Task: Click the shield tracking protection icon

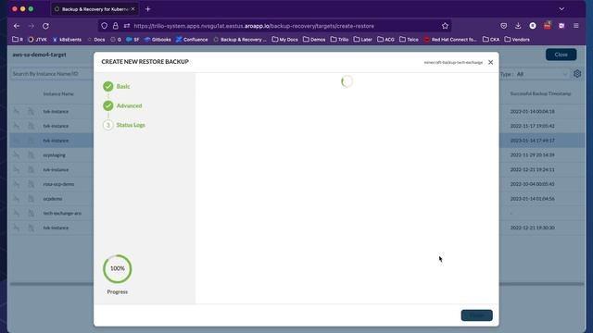Action: pyautogui.click(x=104, y=26)
